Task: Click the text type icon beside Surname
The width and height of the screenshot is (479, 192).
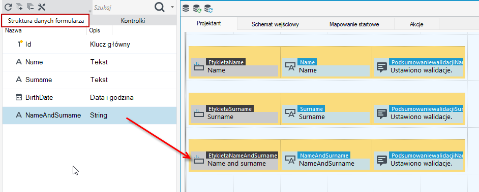Action: pyautogui.click(x=19, y=80)
